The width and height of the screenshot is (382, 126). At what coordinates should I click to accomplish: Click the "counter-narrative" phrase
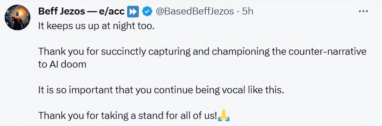(x=328, y=52)
